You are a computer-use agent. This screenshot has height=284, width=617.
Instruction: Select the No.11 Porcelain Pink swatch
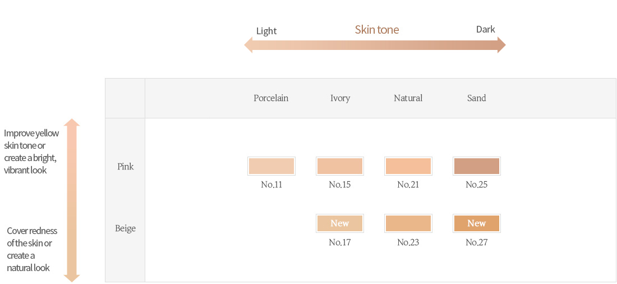click(271, 166)
